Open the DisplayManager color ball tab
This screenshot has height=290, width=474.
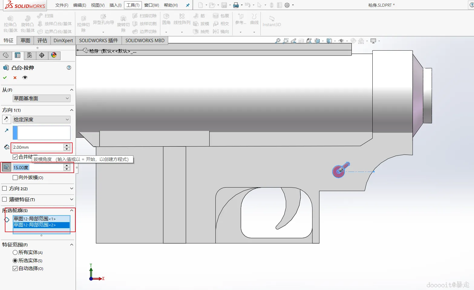tap(54, 55)
